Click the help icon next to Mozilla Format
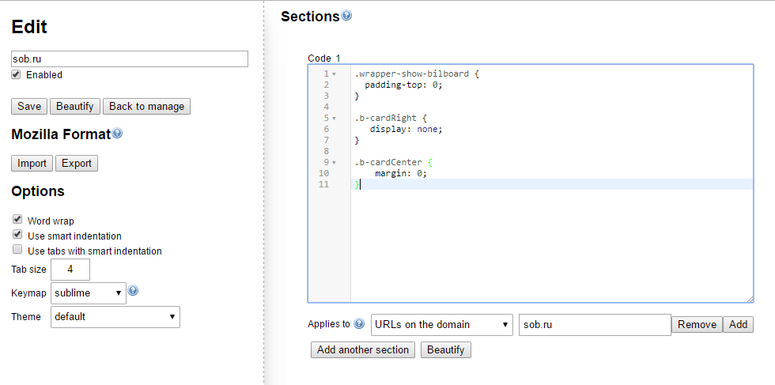Viewport: 775px width, 385px height. (x=118, y=134)
